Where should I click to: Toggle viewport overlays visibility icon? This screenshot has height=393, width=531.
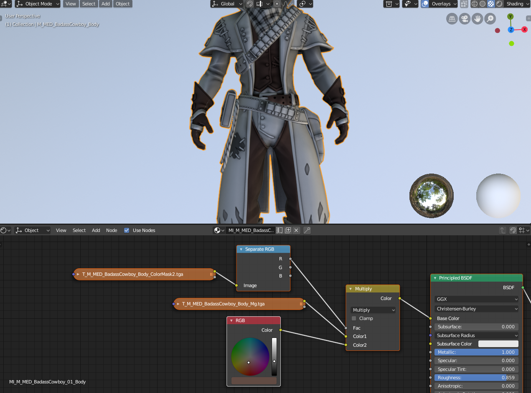[425, 4]
